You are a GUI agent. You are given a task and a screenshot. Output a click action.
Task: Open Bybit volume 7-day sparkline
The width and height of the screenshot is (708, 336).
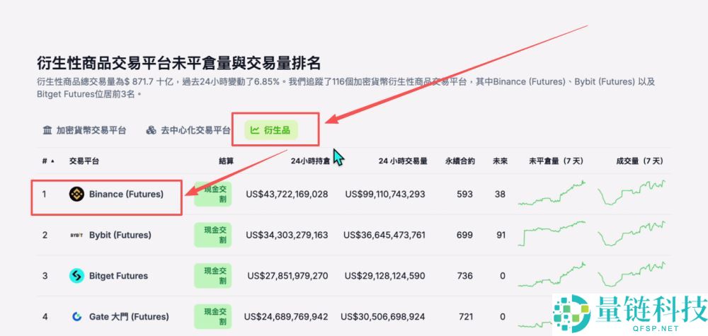pyautogui.click(x=632, y=233)
